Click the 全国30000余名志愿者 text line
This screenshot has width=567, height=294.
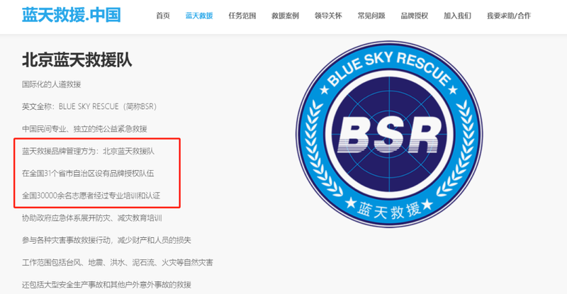pyautogui.click(x=91, y=196)
